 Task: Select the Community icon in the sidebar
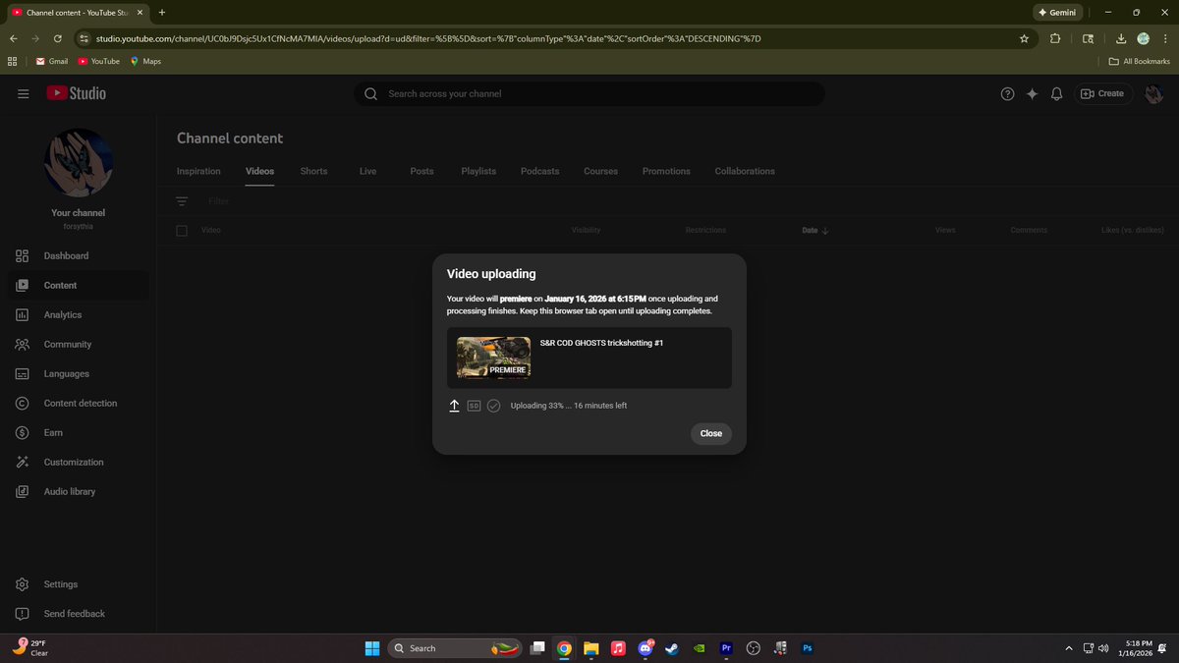pos(22,344)
